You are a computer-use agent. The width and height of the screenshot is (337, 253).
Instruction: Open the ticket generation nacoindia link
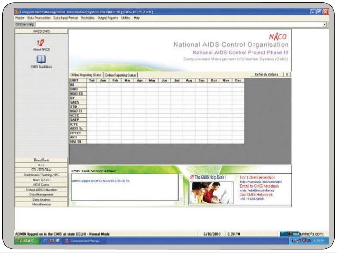coord(261,182)
